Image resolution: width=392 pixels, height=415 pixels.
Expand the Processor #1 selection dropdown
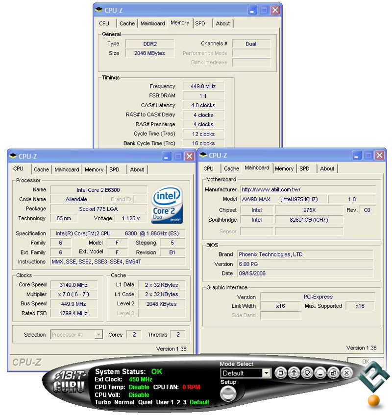pyautogui.click(x=98, y=335)
